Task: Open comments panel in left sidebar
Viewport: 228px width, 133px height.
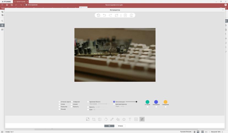Action: [2, 30]
